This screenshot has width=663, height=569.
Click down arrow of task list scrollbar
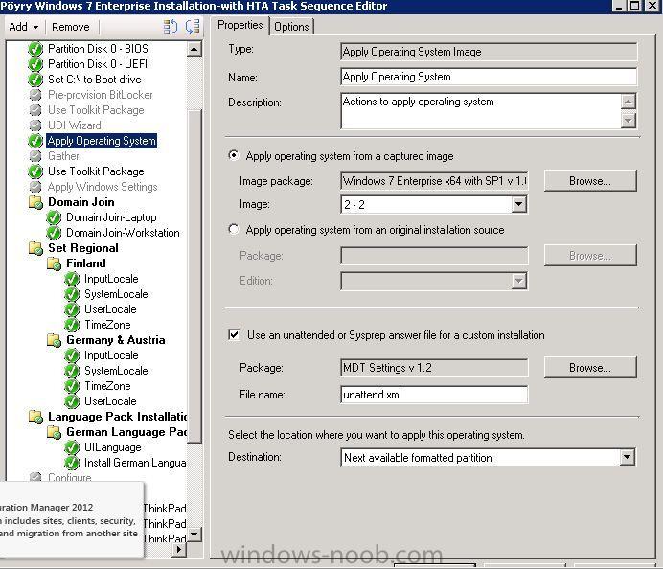pyautogui.click(x=194, y=535)
